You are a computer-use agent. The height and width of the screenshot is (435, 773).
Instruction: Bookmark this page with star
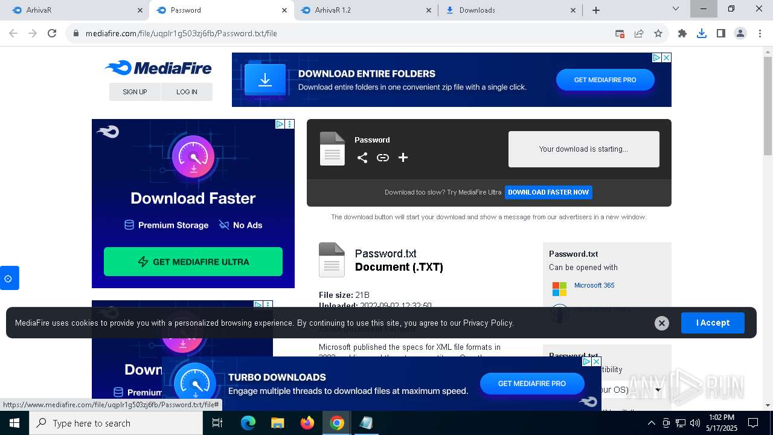click(658, 34)
